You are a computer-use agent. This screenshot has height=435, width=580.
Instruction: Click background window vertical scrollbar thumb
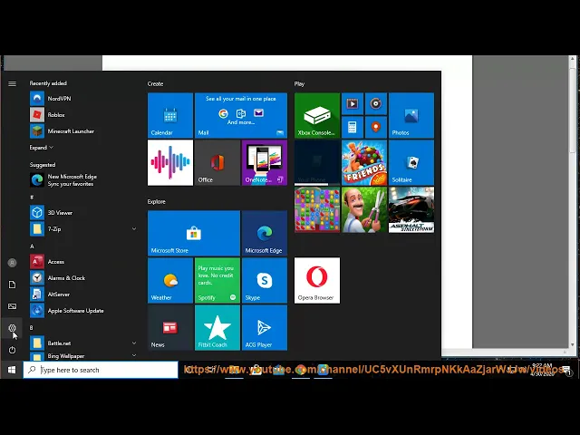572,110
